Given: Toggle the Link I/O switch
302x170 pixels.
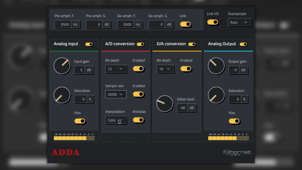Looking at the screenshot, I should (213, 22).
